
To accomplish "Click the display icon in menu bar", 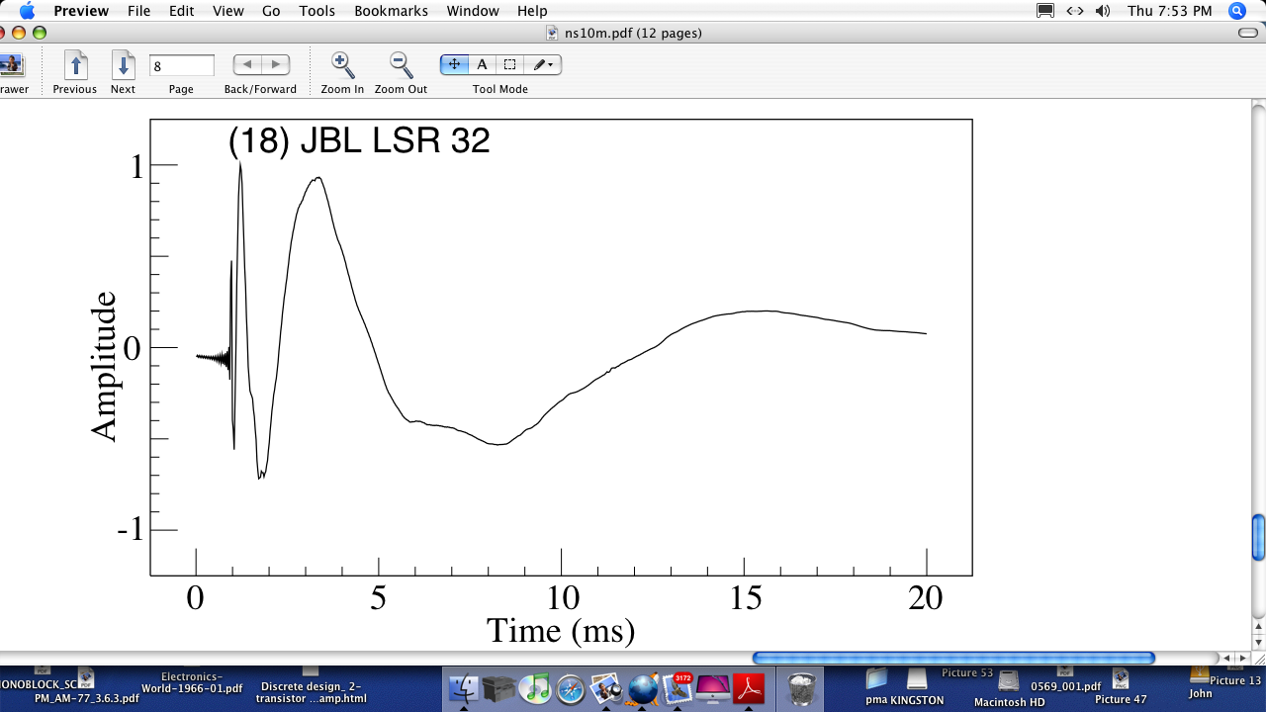I will [x=1045, y=11].
